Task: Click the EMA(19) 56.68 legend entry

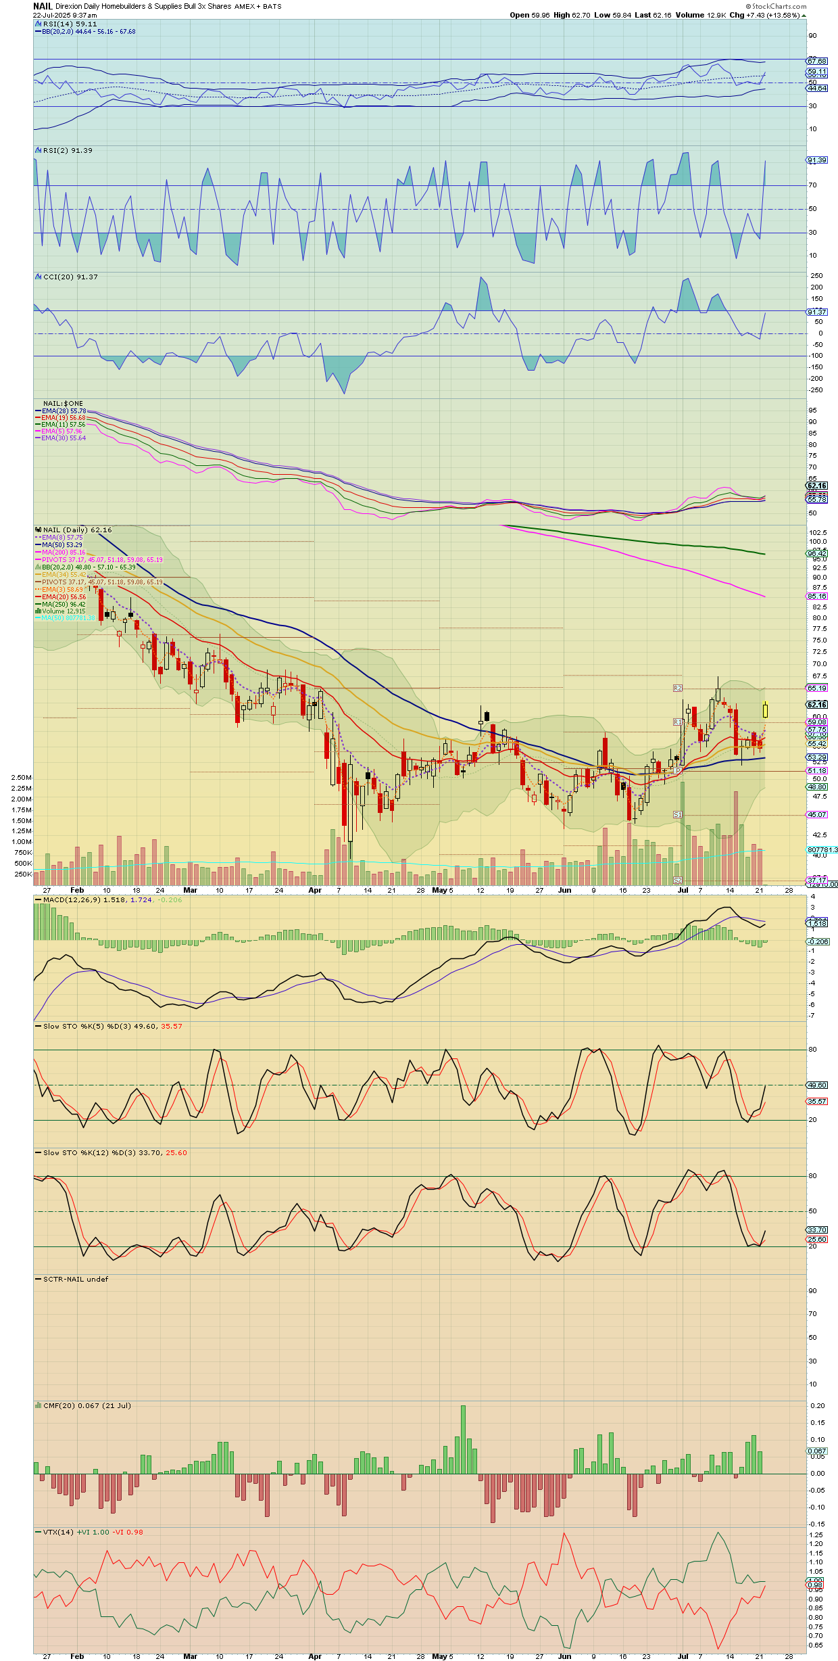Action: pos(61,417)
